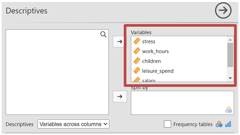Viewport: 240px width, 135px height.
Task: Click the ruler icon beside leisure_spend
Action: click(x=136, y=71)
